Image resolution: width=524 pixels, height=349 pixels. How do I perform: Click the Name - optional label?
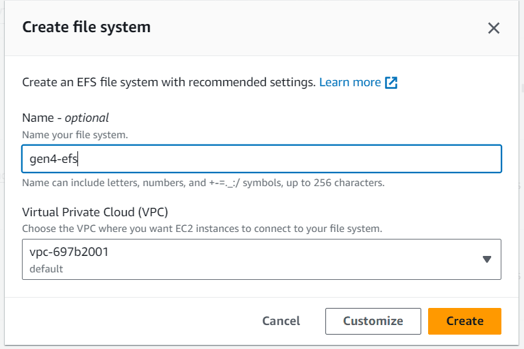point(66,118)
